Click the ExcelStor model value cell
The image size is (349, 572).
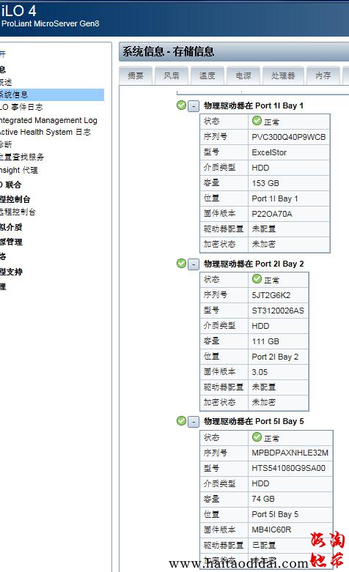click(289, 152)
